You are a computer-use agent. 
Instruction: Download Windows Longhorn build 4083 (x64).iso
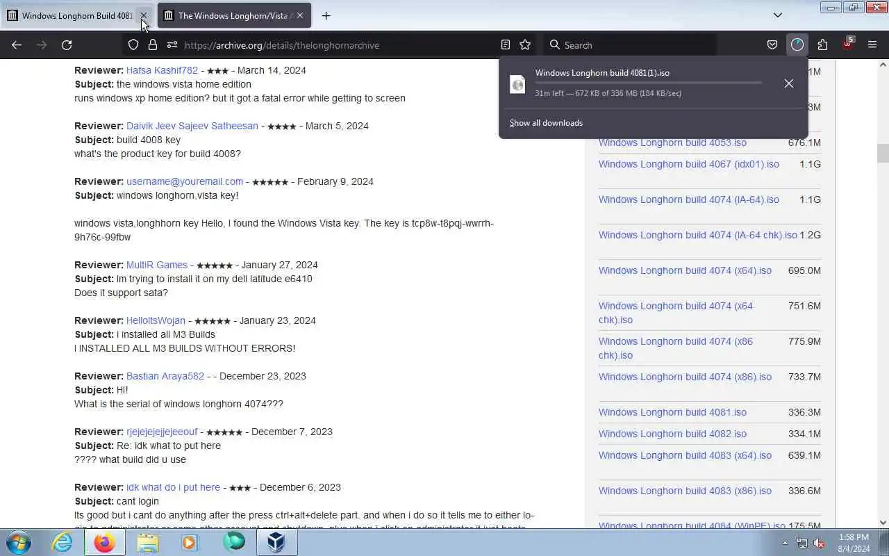tap(685, 455)
